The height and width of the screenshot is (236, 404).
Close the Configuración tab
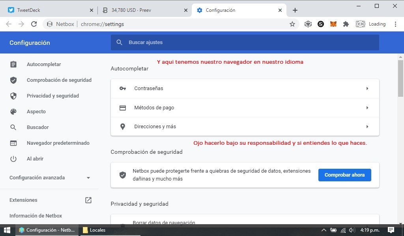280,10
